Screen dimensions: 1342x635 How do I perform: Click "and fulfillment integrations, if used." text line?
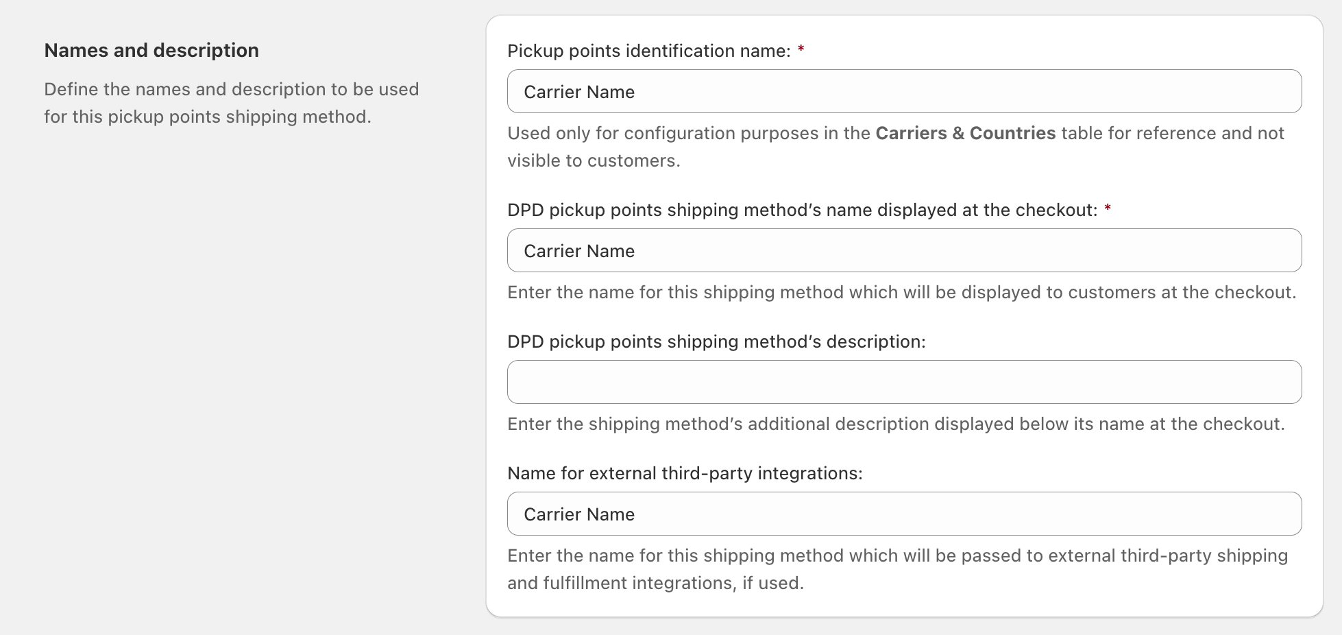[655, 584]
